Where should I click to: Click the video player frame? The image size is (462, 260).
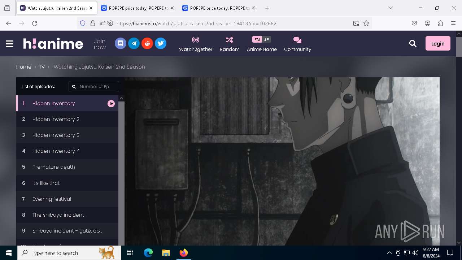282,161
